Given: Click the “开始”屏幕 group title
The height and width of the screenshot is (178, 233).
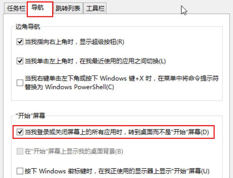Looking at the screenshot, I should point(30,116).
